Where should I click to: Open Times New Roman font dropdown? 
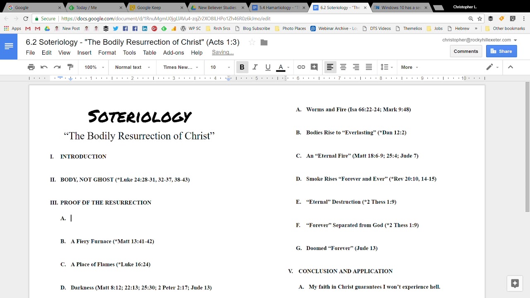181,67
